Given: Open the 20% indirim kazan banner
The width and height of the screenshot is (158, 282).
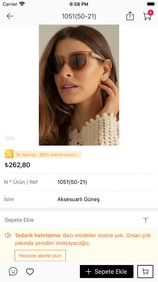Looking at the screenshot, I should click(48, 154).
